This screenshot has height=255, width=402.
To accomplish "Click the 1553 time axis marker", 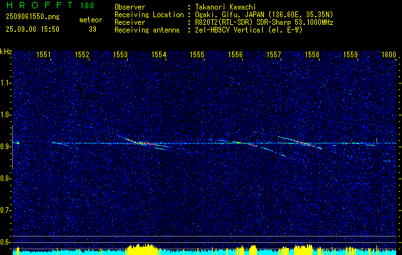I will [x=121, y=54].
